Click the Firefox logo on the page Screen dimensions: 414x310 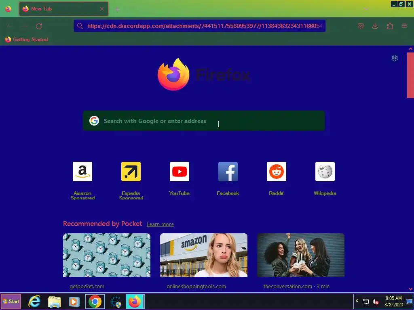[x=173, y=74]
